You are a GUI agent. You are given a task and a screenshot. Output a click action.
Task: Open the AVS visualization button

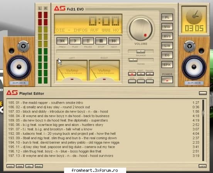167,36
